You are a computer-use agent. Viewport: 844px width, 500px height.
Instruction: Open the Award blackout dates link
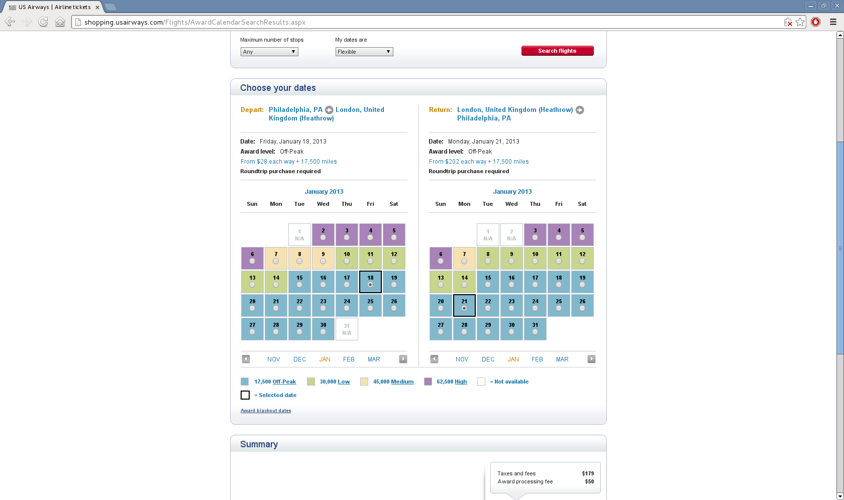point(266,411)
